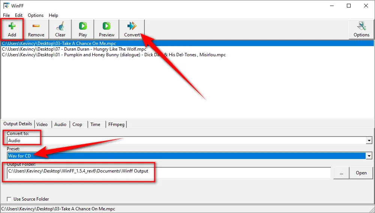Clear the file list with the broom
Screen dimensions: 375x213
pyautogui.click(x=60, y=29)
